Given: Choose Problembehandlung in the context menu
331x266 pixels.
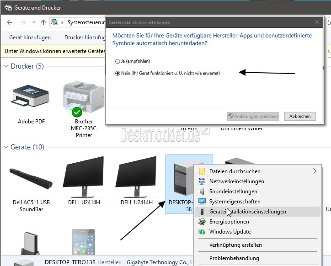Looking at the screenshot, I should 257,258.
